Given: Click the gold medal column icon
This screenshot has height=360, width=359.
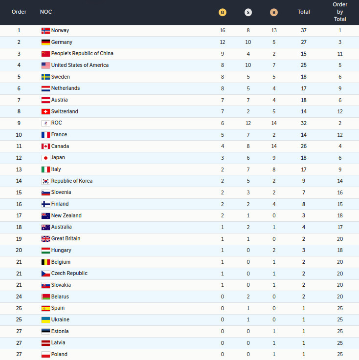Looking at the screenshot, I should pos(223,12).
